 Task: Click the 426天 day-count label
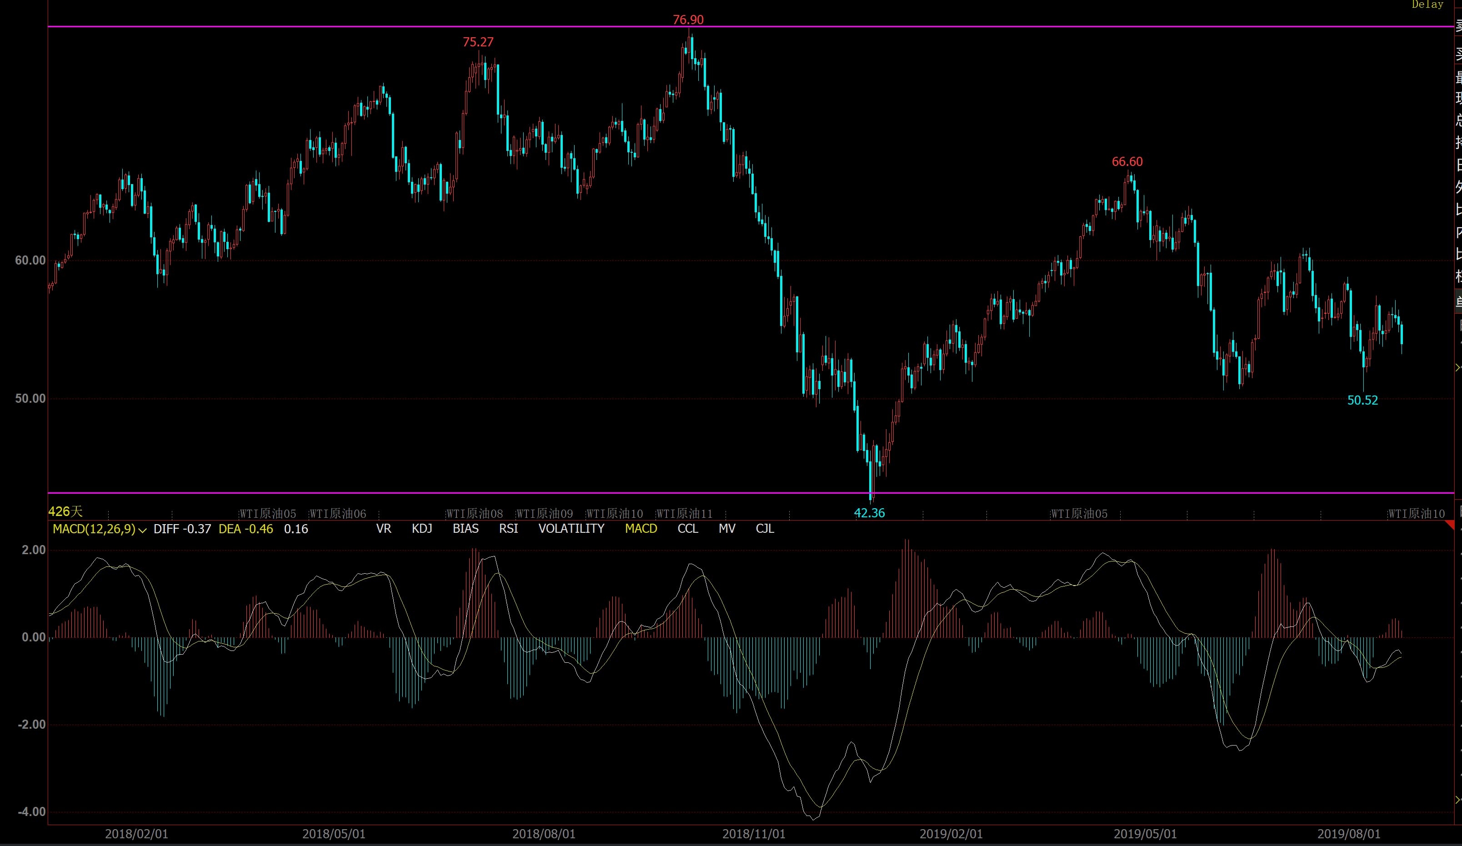point(65,511)
